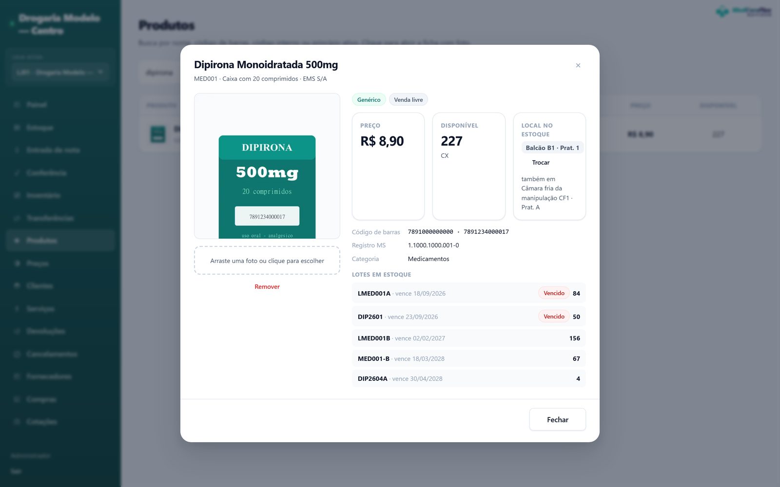The image size is (780, 487).
Task: Open the Dipirona 500mg product image
Action: click(267, 166)
